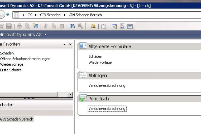
Task: Click the Print toolbar icon
Action: [x=19, y=26]
